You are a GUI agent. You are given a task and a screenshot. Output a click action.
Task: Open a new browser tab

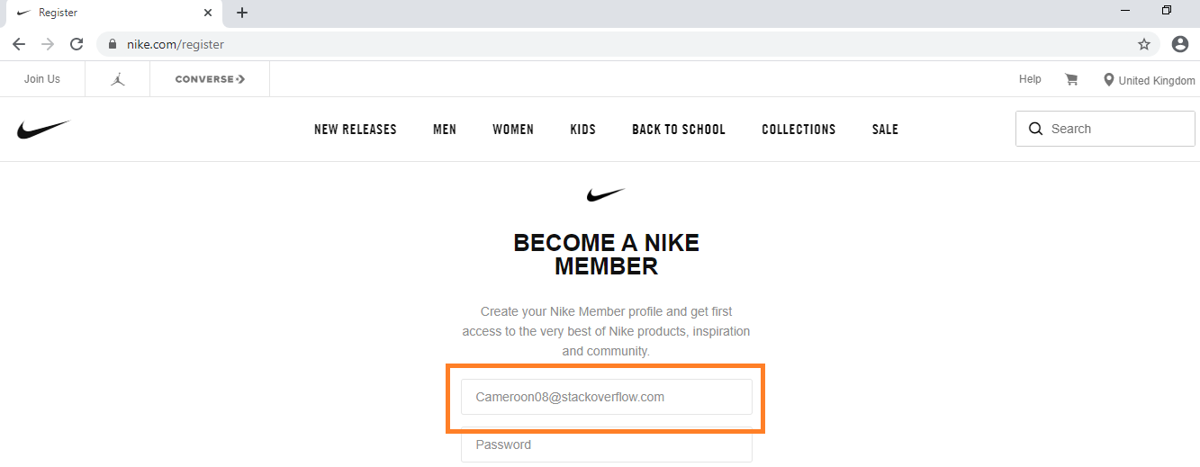point(242,13)
